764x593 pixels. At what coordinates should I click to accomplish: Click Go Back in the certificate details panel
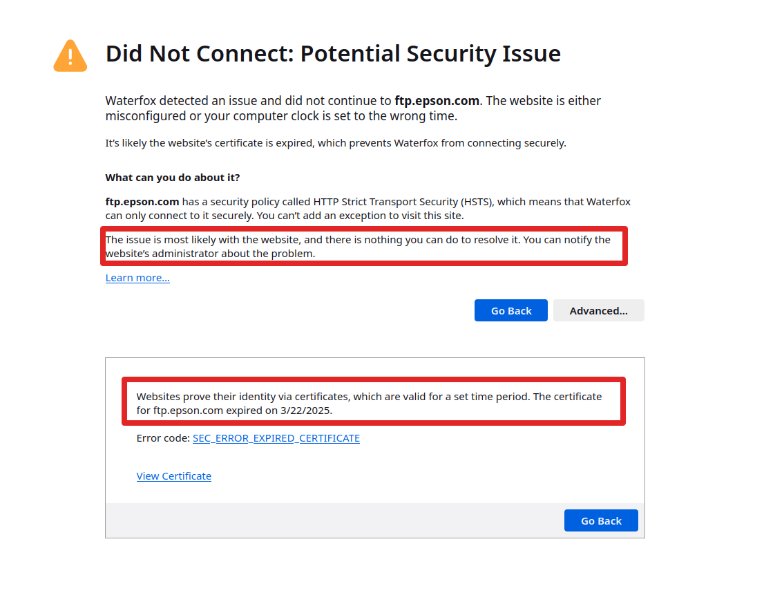601,521
